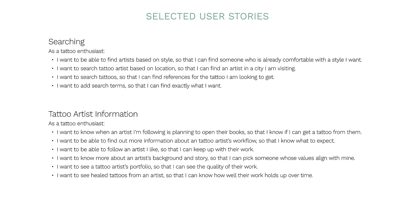The image size is (415, 197).
Task: Click the 'As a tattoo enthusiast:' line under Tattoo Artist Information
Action: [77, 124]
